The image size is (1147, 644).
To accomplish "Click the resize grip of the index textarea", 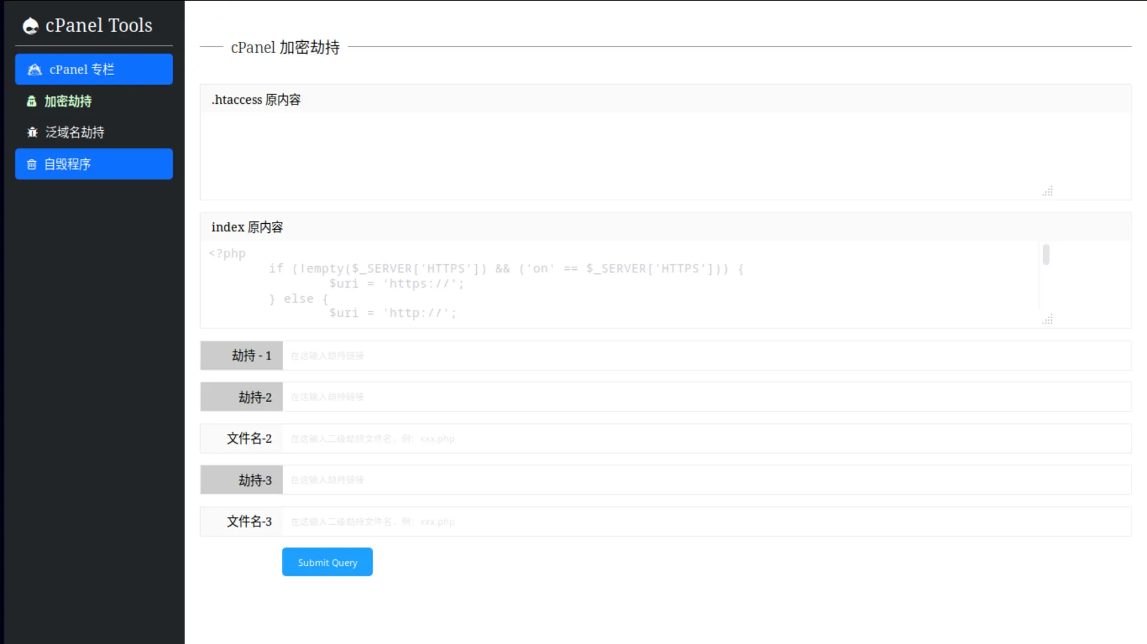I will click(x=1047, y=319).
